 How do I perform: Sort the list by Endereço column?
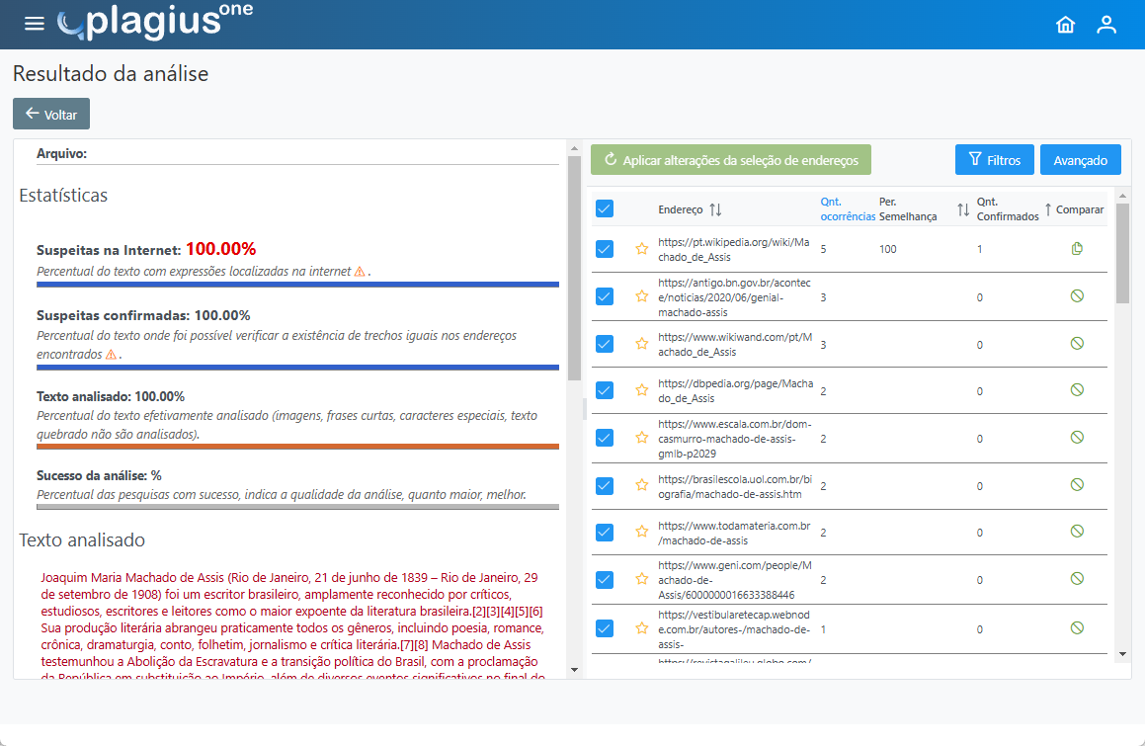coord(715,209)
